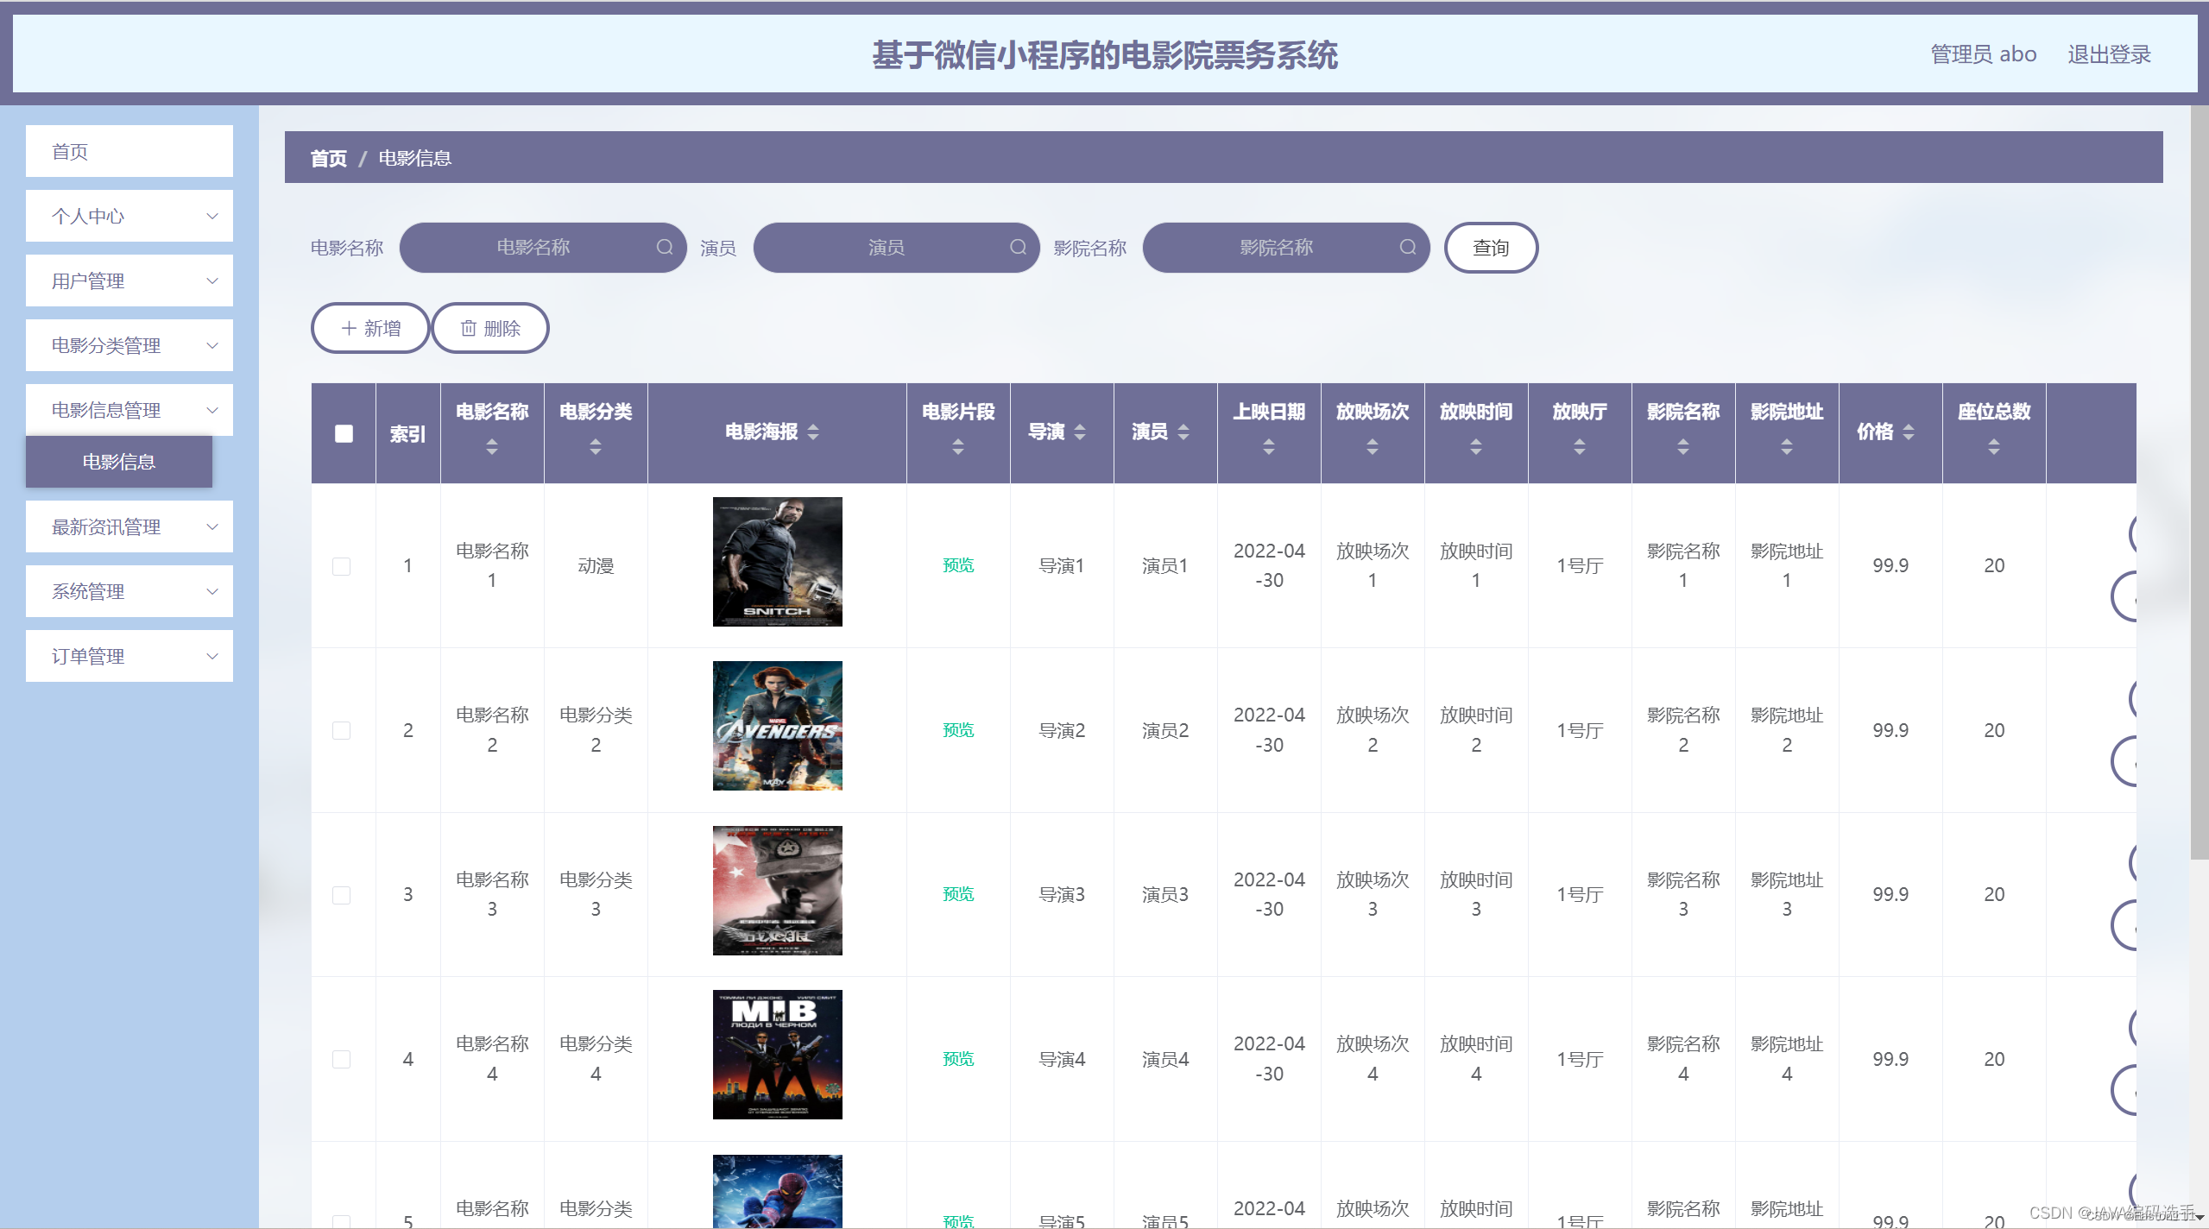The image size is (2209, 1229).
Task: Sort table by 座位总数 column
Action: (1994, 446)
